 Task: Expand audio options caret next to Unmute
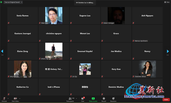[x=8, y=98]
